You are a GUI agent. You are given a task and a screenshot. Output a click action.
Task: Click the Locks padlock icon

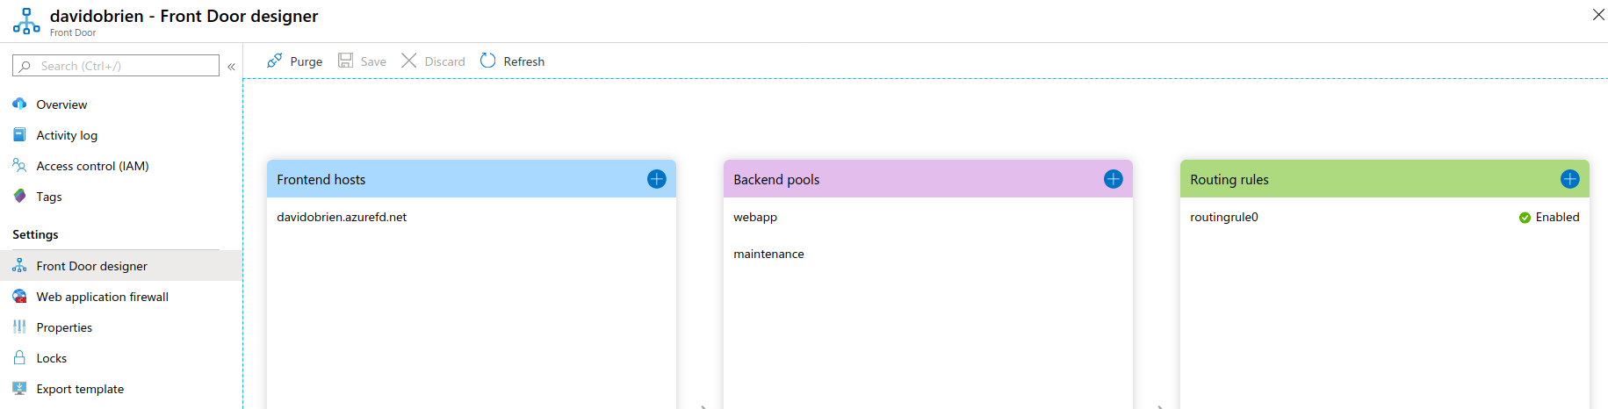point(19,357)
